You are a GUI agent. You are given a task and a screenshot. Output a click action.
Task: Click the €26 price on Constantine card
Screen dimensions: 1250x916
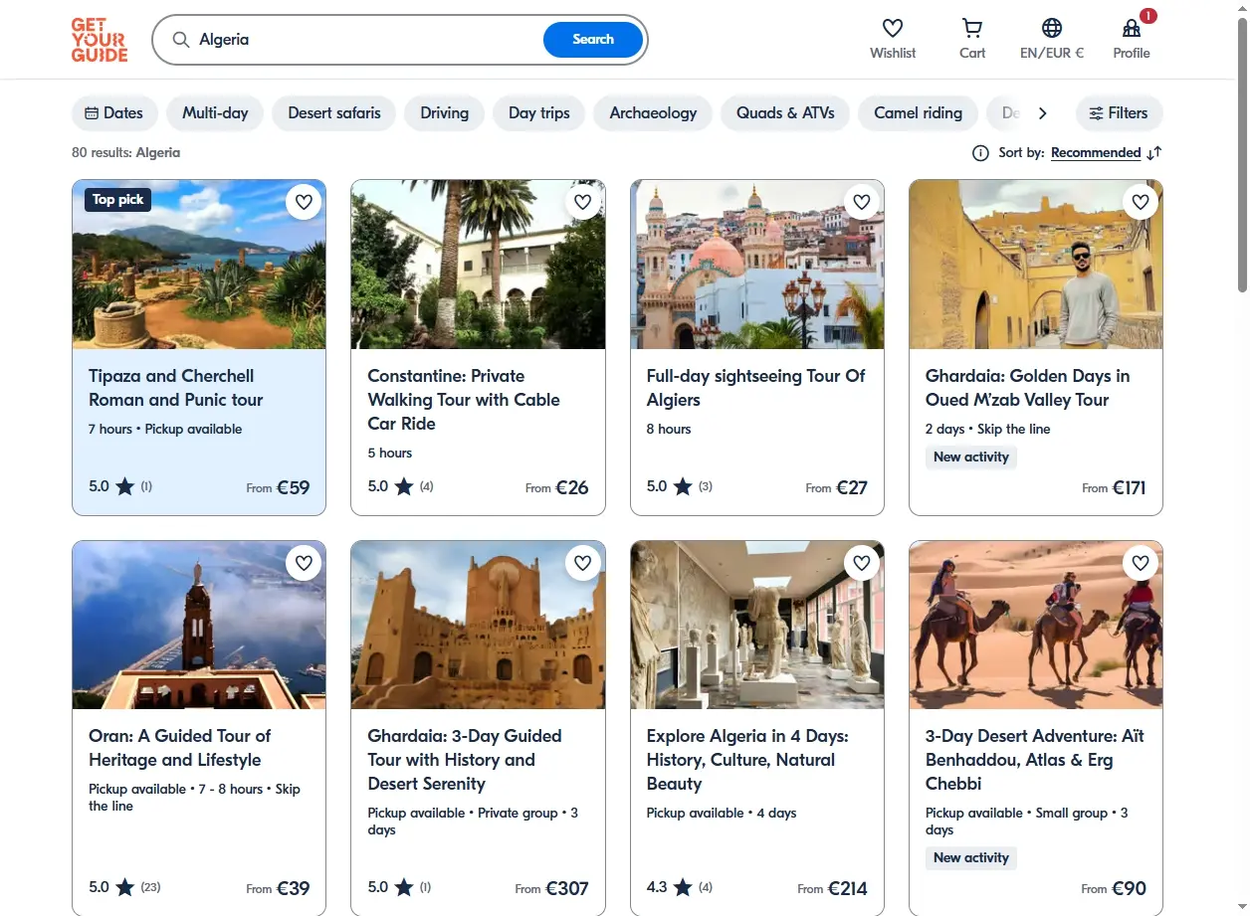[572, 487]
